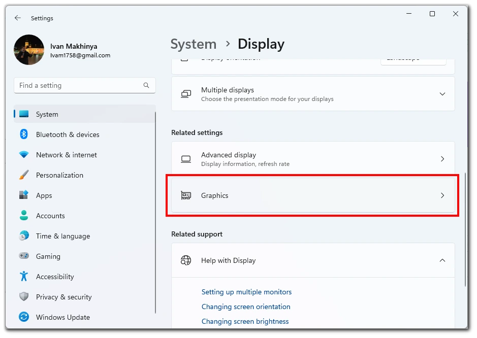Viewport: 477px width, 338px height.
Task: Open Apps settings category
Action: click(84, 195)
